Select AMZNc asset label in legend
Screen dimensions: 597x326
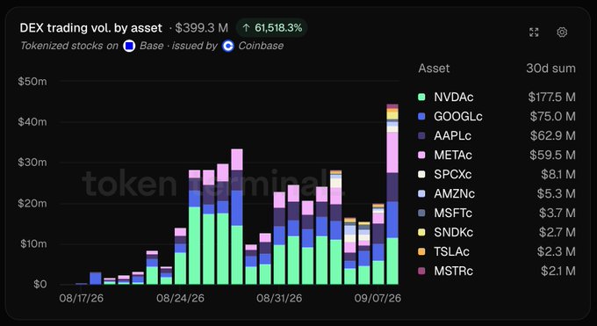point(454,193)
